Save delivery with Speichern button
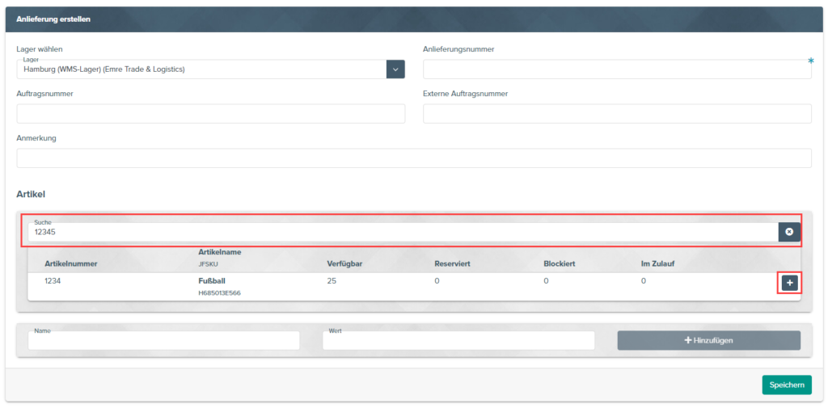Screen dimensions: 828x408 [x=786, y=385]
